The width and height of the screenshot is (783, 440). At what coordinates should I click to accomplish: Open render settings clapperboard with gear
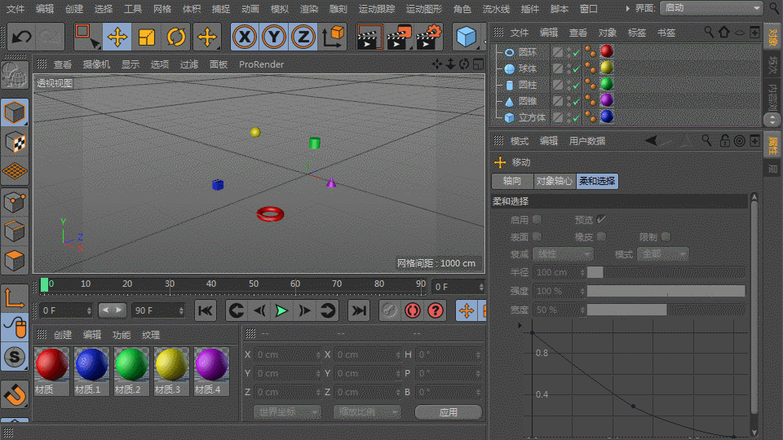click(429, 37)
